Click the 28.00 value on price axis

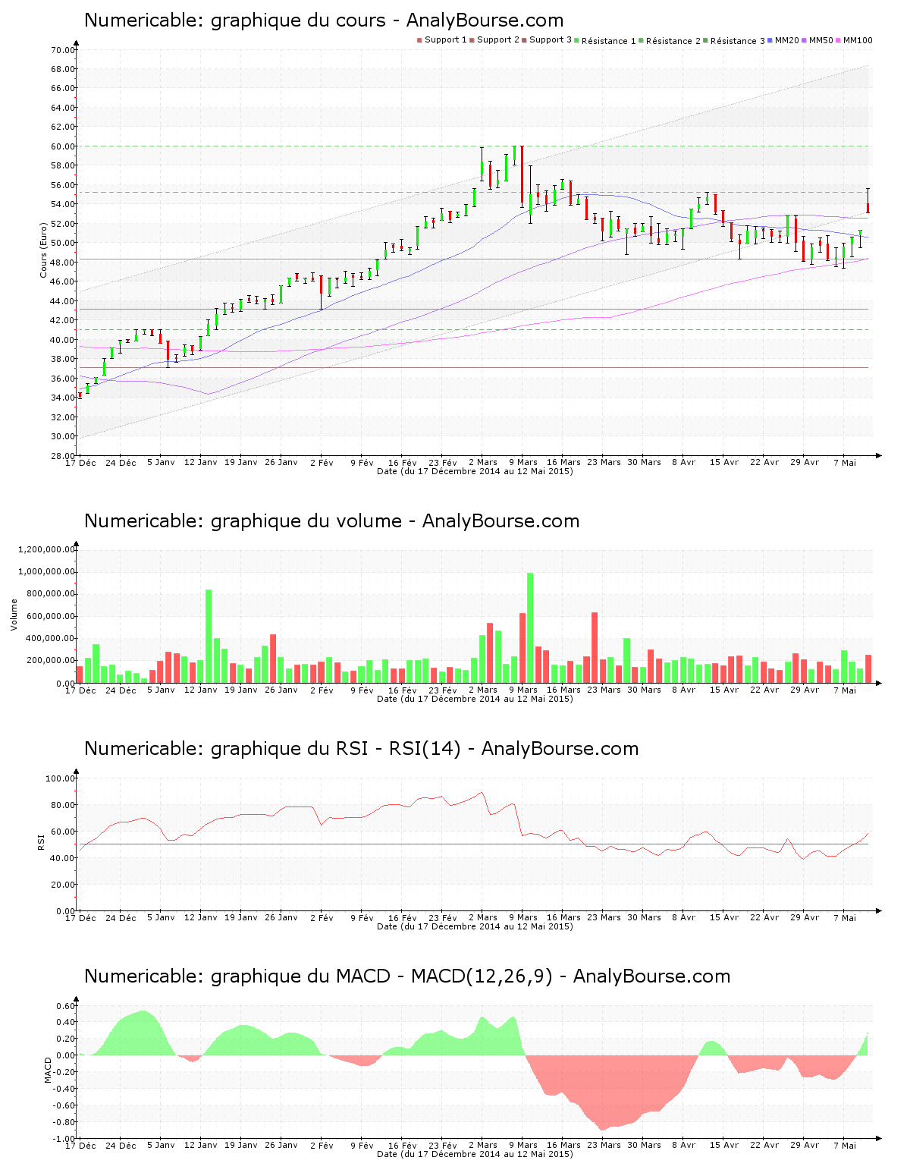(63, 456)
